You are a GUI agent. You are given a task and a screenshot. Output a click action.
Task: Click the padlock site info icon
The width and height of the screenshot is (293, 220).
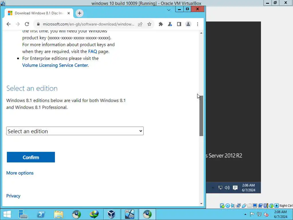pyautogui.click(x=38, y=24)
